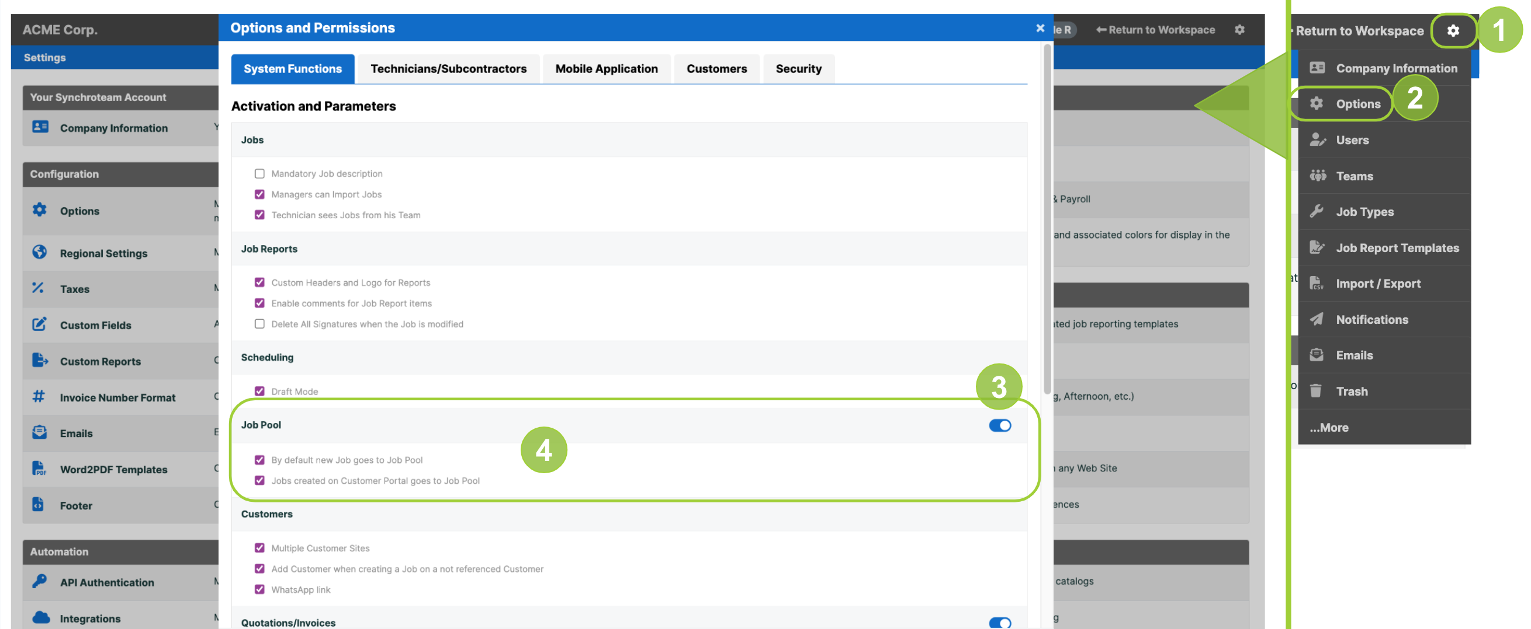Viewport: 1531px width, 629px height.
Task: Open Custom Fields link in Configuration
Action: (96, 325)
